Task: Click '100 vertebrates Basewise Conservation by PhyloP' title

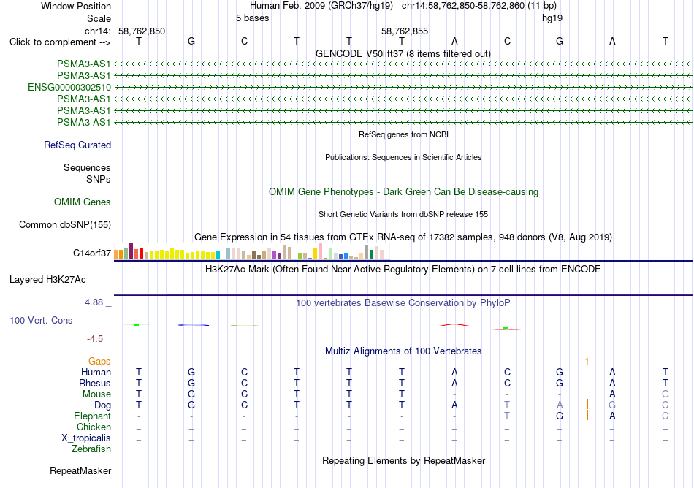Action: click(x=403, y=302)
